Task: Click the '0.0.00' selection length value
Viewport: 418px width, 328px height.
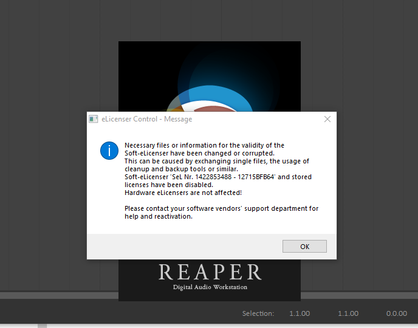Action: (x=396, y=313)
